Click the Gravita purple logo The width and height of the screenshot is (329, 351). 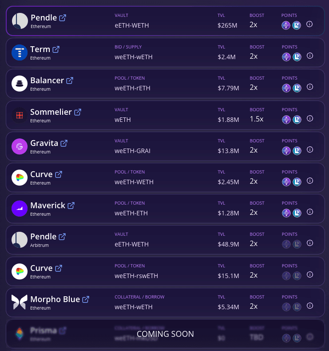(20, 146)
